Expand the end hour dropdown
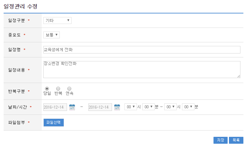This screenshot has width=247, height=147. point(170,107)
